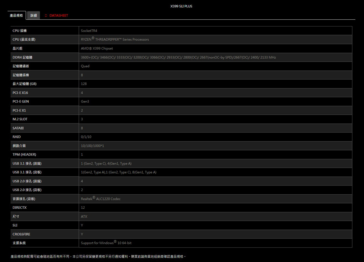Screen dimensions: 364x262
Task: Select the AMD X399 Chipset cell
Action: [97, 48]
